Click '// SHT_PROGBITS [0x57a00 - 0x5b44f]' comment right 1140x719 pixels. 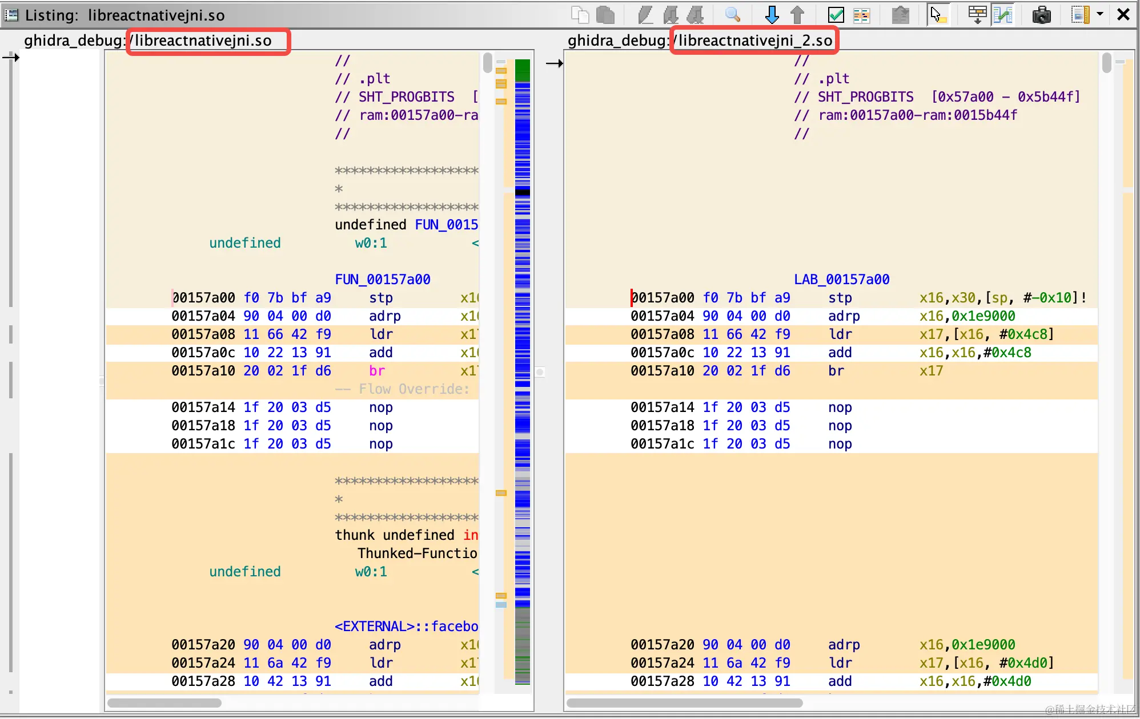(x=937, y=97)
